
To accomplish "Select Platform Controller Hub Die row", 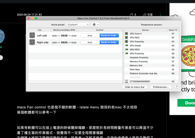I will (151, 73).
